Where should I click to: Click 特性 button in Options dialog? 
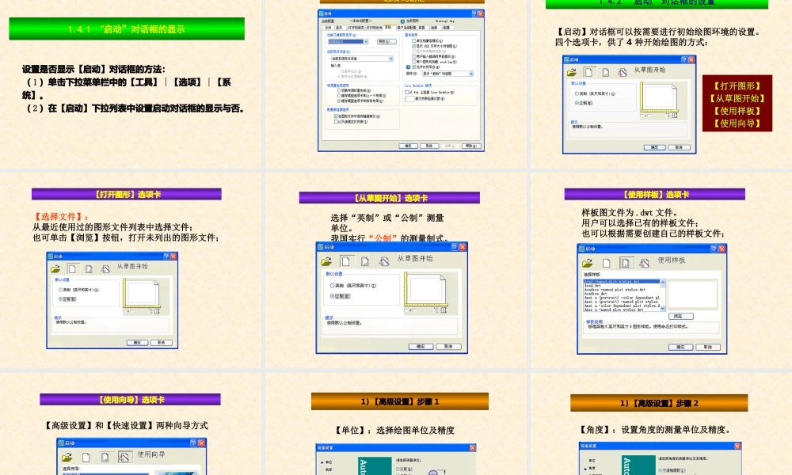coord(387,41)
